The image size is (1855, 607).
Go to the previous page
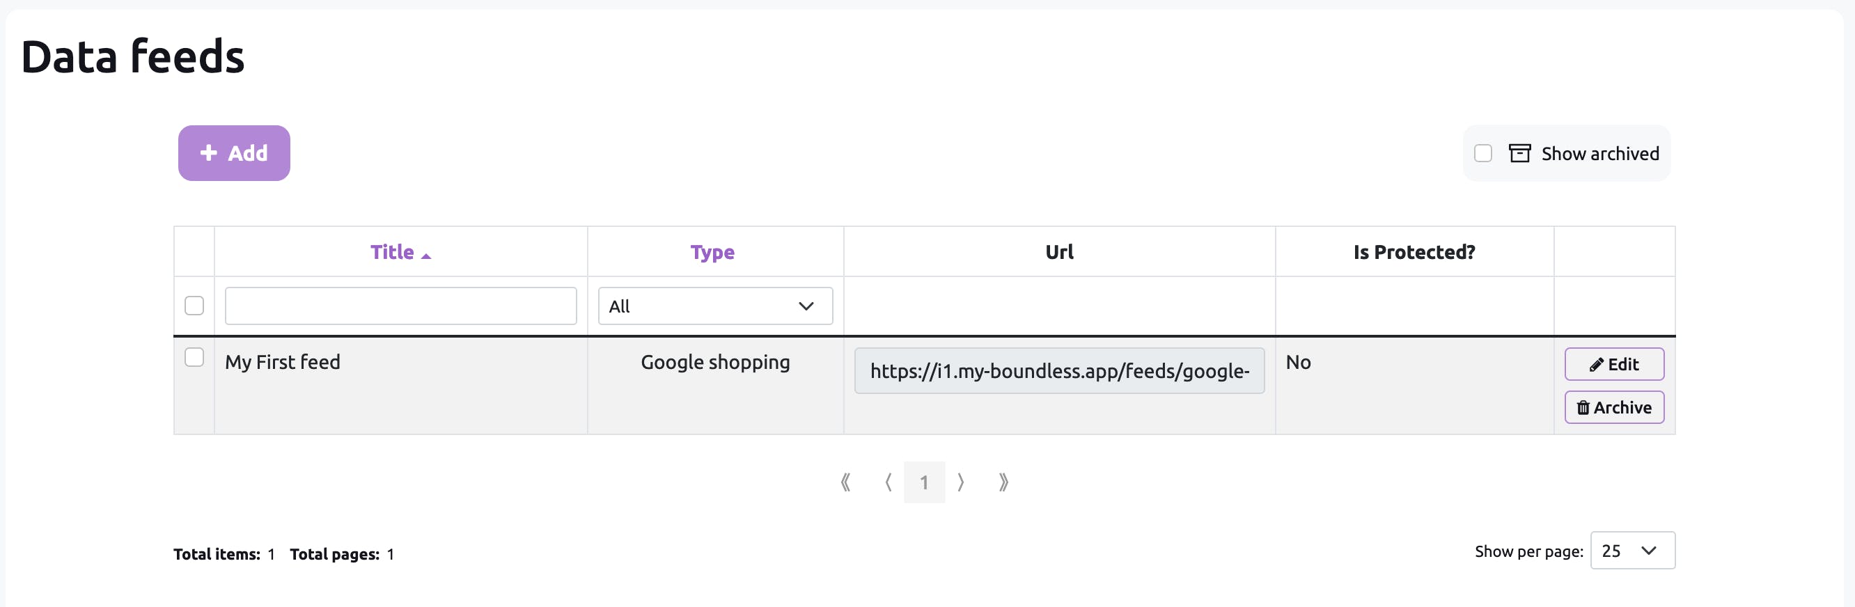(889, 482)
